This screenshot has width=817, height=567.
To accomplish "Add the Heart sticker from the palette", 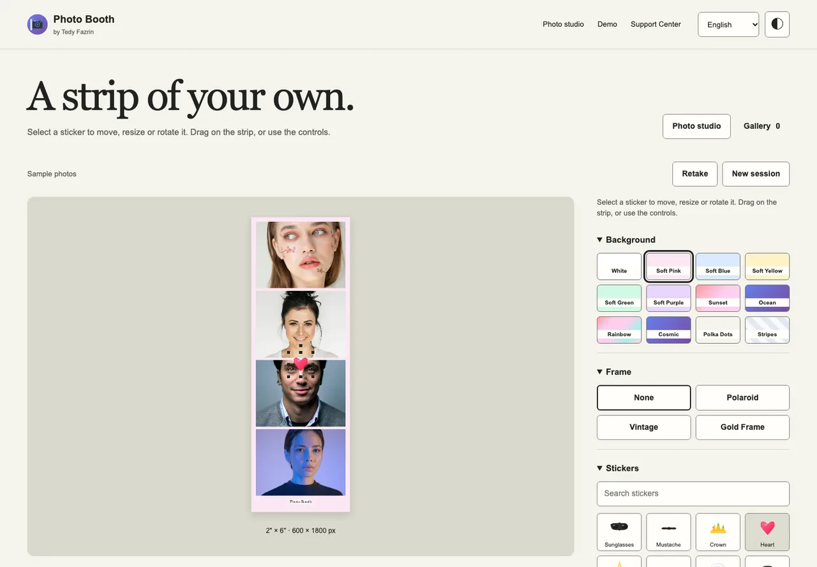I will pyautogui.click(x=767, y=532).
